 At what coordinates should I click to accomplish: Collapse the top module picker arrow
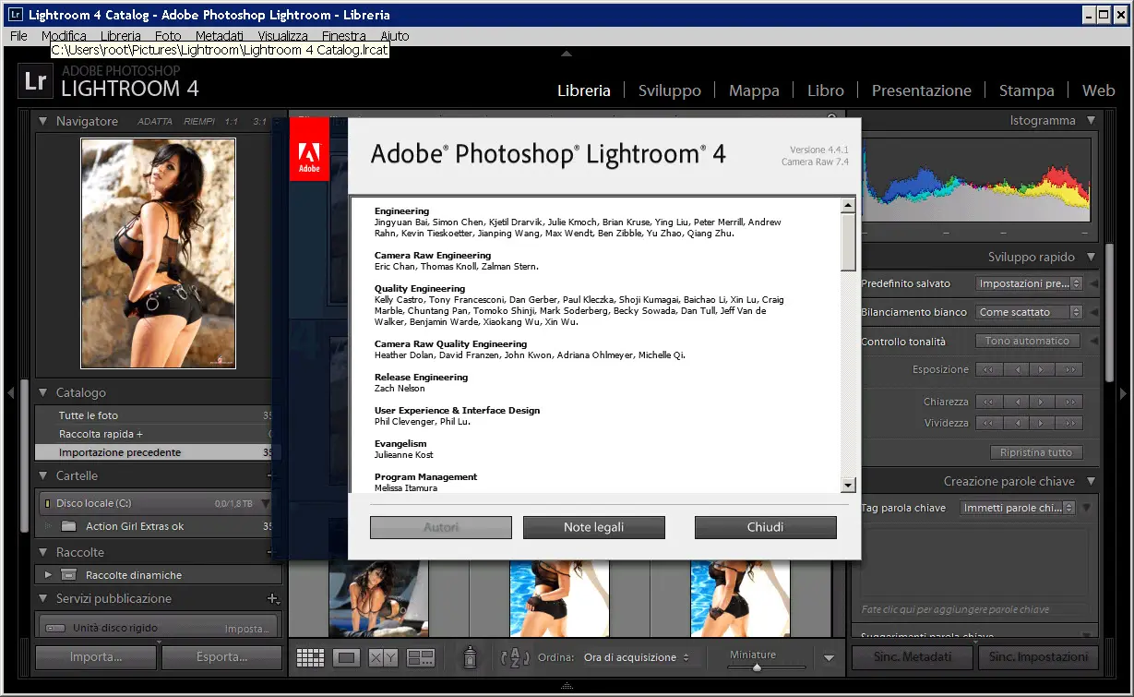point(567,54)
